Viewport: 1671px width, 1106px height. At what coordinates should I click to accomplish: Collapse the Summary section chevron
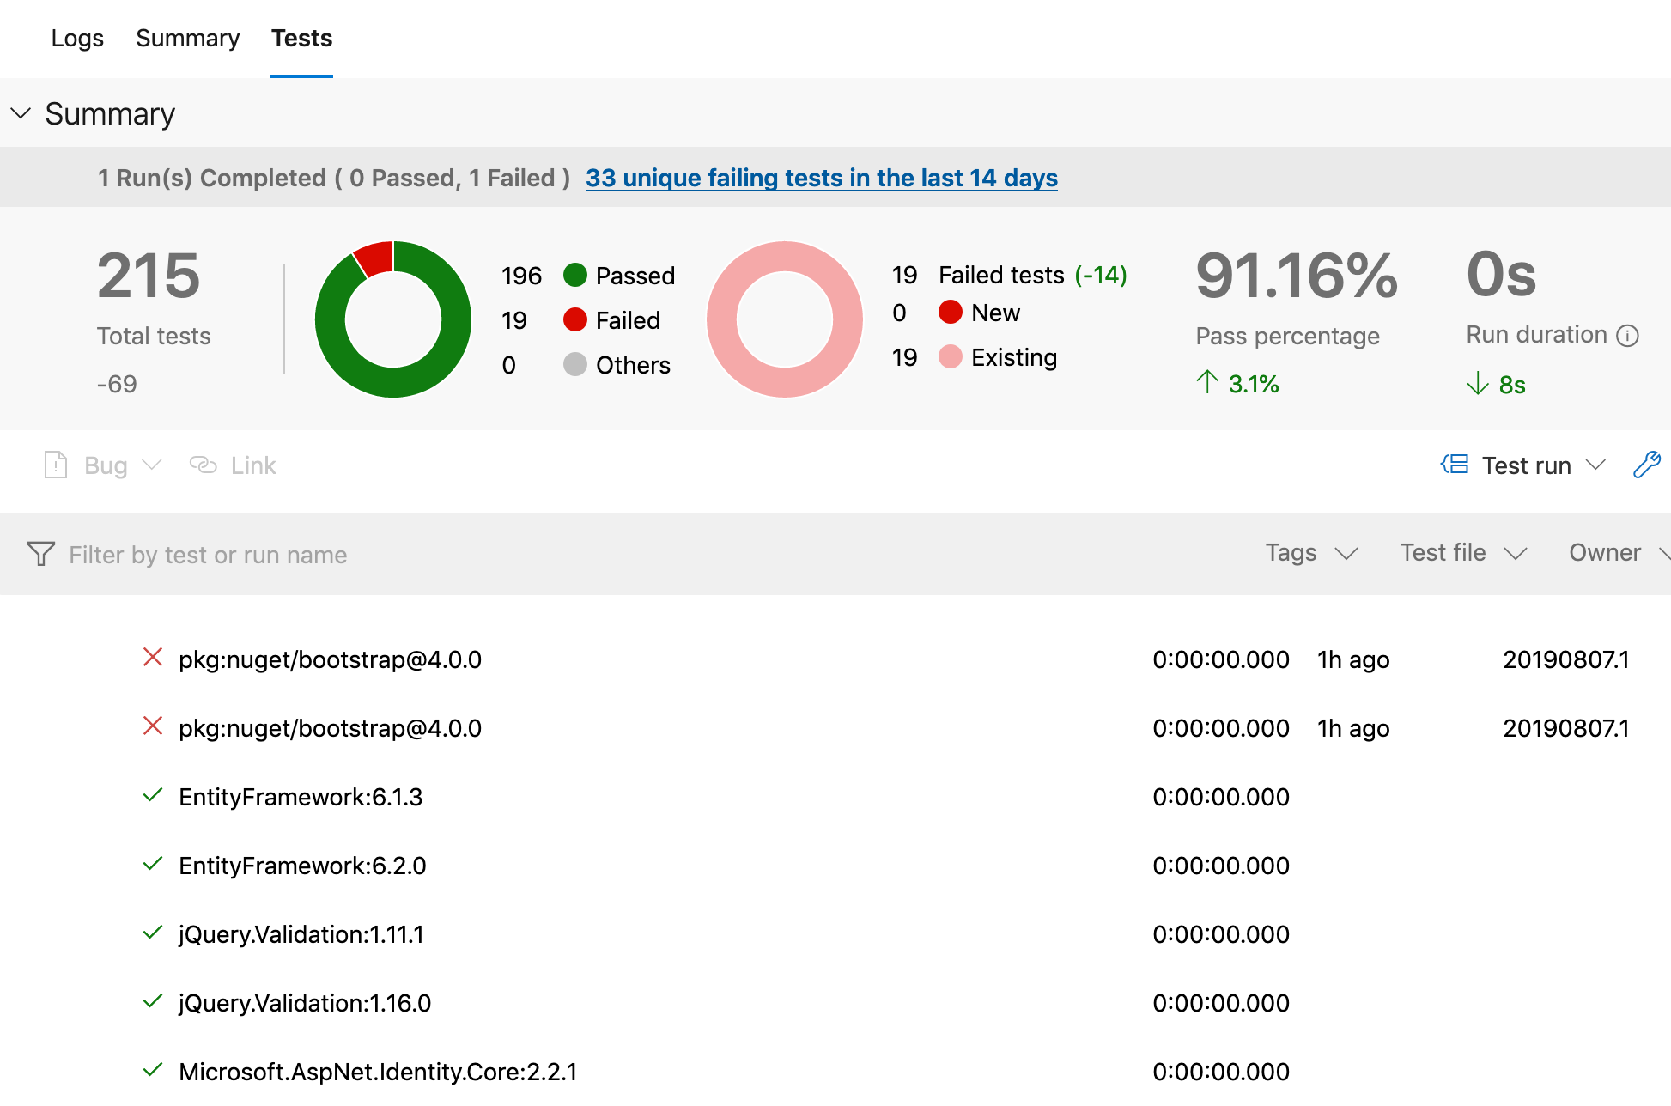click(21, 113)
